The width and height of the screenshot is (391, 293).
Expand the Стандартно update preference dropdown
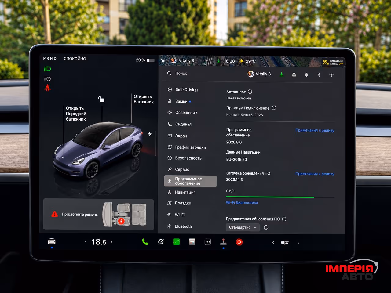[243, 227]
